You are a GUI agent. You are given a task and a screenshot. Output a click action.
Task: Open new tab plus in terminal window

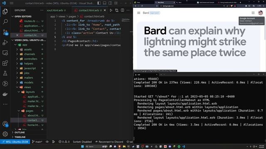tap(161, 74)
